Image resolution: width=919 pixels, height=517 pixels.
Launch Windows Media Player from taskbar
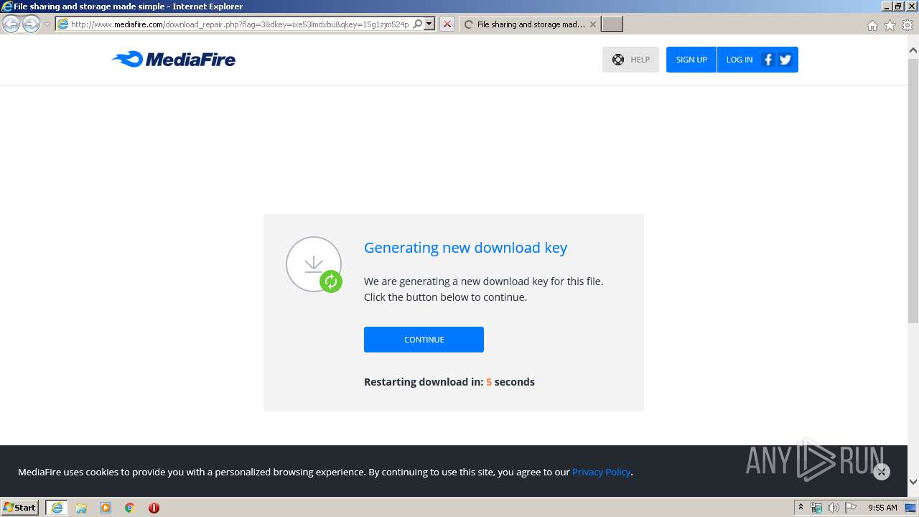pos(106,508)
